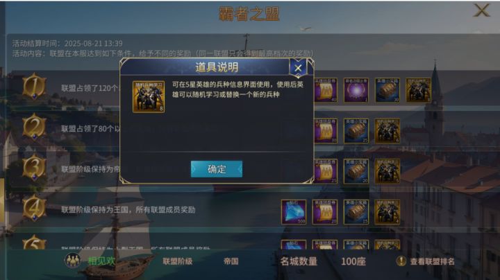Screen dimensions: 500x280
Task: Tap the blue diamond reward in tier 4
Action: coord(294,212)
